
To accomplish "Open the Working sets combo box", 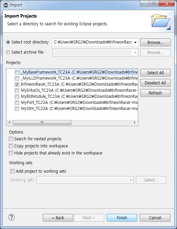I will point(85,180).
